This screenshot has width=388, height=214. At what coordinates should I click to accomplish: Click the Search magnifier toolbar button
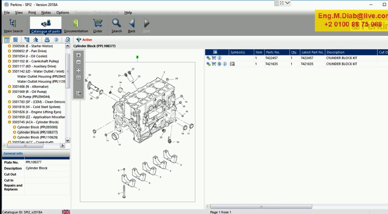[116, 26]
